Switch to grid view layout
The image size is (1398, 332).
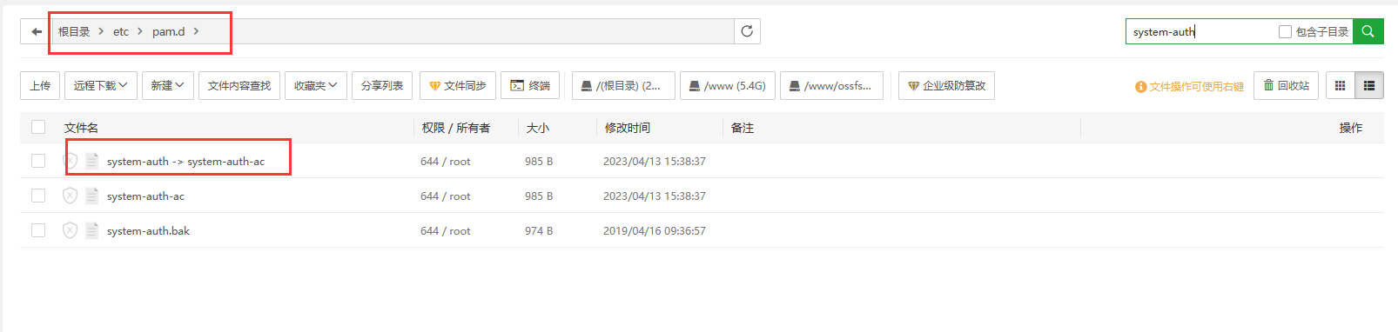[1340, 85]
